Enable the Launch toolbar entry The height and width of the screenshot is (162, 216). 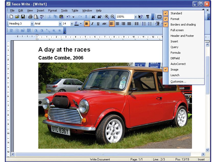[x=175, y=75]
